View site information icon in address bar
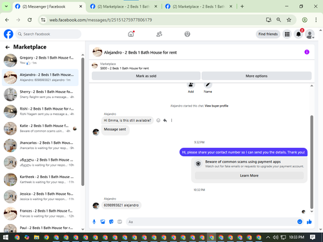Screen dimensions: 323x242 43,20
